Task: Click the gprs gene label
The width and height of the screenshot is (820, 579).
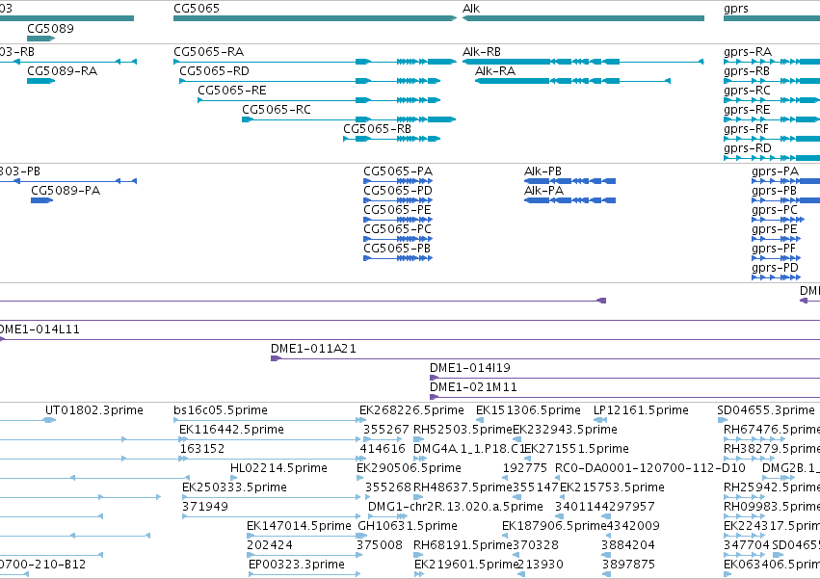Action: (x=736, y=9)
